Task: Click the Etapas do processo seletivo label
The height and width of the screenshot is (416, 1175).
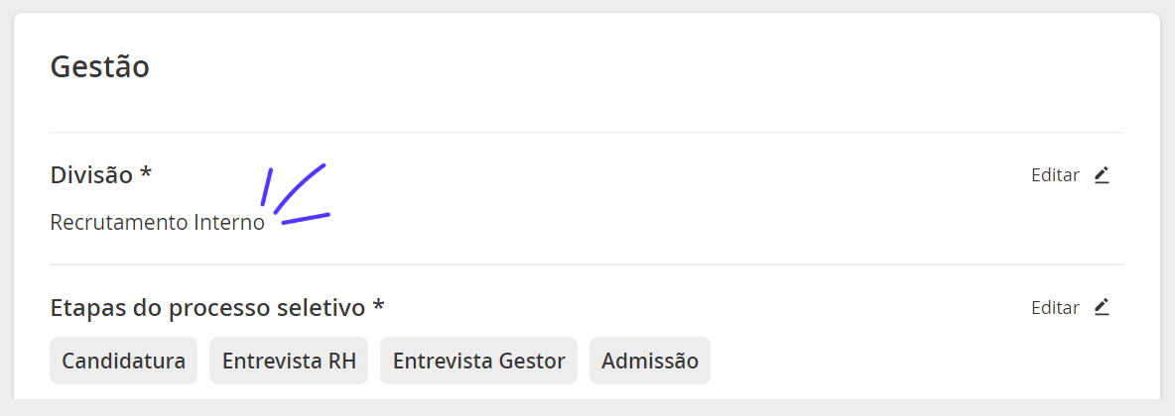Action: (x=207, y=307)
